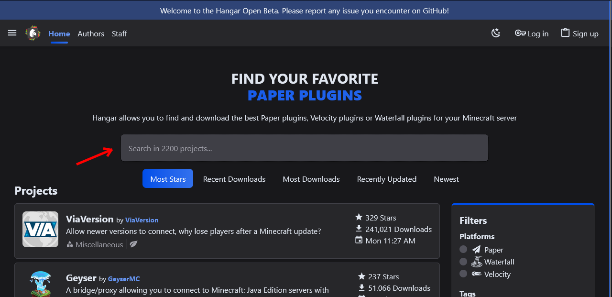Click the ViaVersion project logo
Screen dimensions: 612x297
40,230
